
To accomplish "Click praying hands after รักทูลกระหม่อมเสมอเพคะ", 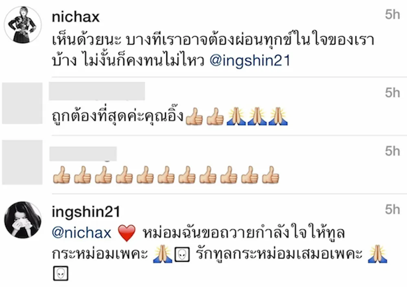I will coord(378,254).
